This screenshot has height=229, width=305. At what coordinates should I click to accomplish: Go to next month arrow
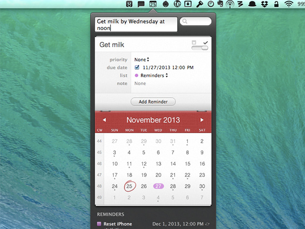[x=202, y=120]
